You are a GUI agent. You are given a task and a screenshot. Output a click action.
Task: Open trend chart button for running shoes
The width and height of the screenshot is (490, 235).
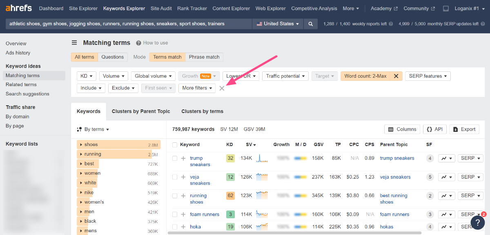(447, 196)
